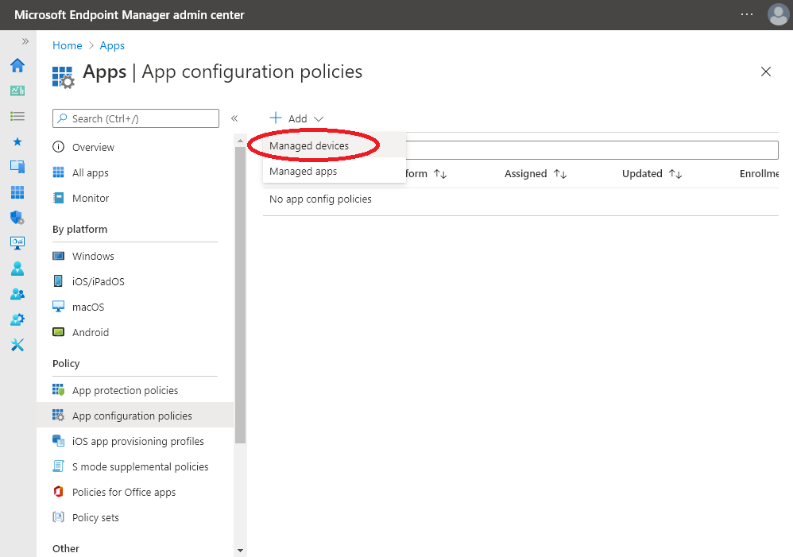Open iOS app provisioning profiles
Image resolution: width=793 pixels, height=557 pixels.
(x=135, y=441)
